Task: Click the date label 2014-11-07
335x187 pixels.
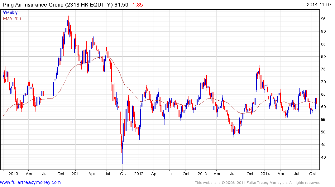Action: 319,4
